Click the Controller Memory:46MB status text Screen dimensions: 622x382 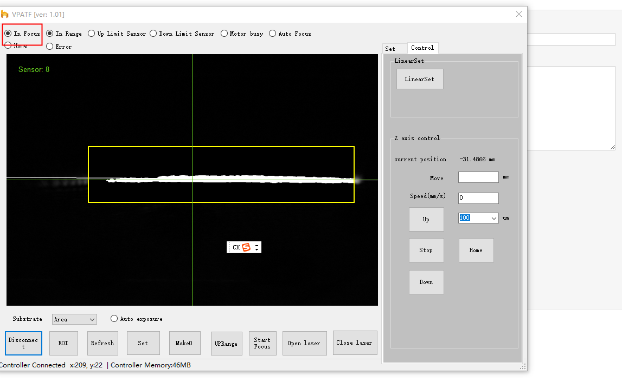[x=151, y=365]
